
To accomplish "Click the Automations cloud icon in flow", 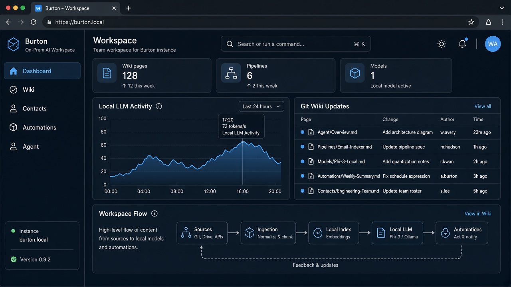I will (446, 233).
